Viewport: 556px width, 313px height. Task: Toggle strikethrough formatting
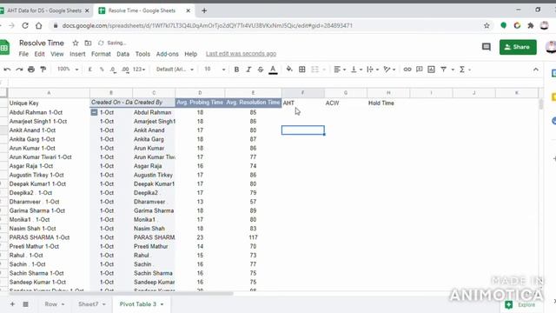tap(261, 70)
